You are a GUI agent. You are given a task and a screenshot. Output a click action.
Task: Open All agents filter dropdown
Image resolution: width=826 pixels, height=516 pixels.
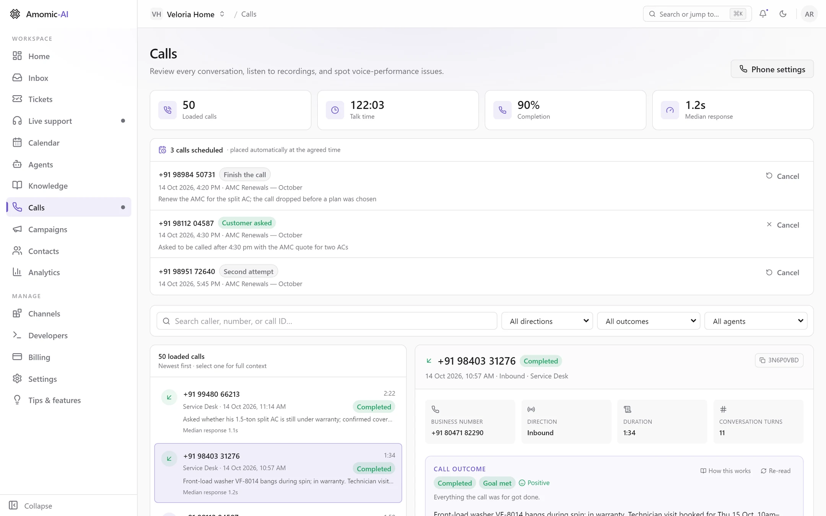(756, 321)
